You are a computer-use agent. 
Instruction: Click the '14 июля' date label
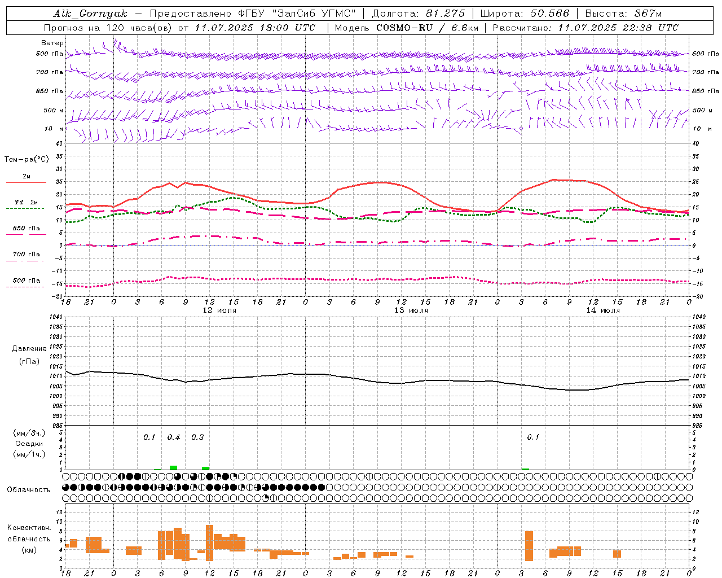(x=603, y=310)
